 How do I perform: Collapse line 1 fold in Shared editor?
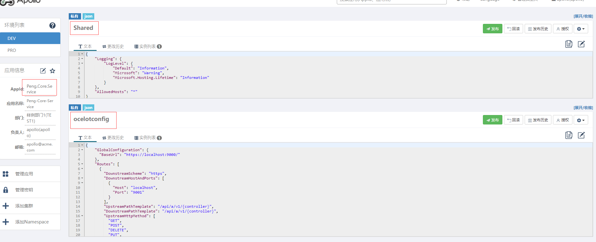coord(82,54)
